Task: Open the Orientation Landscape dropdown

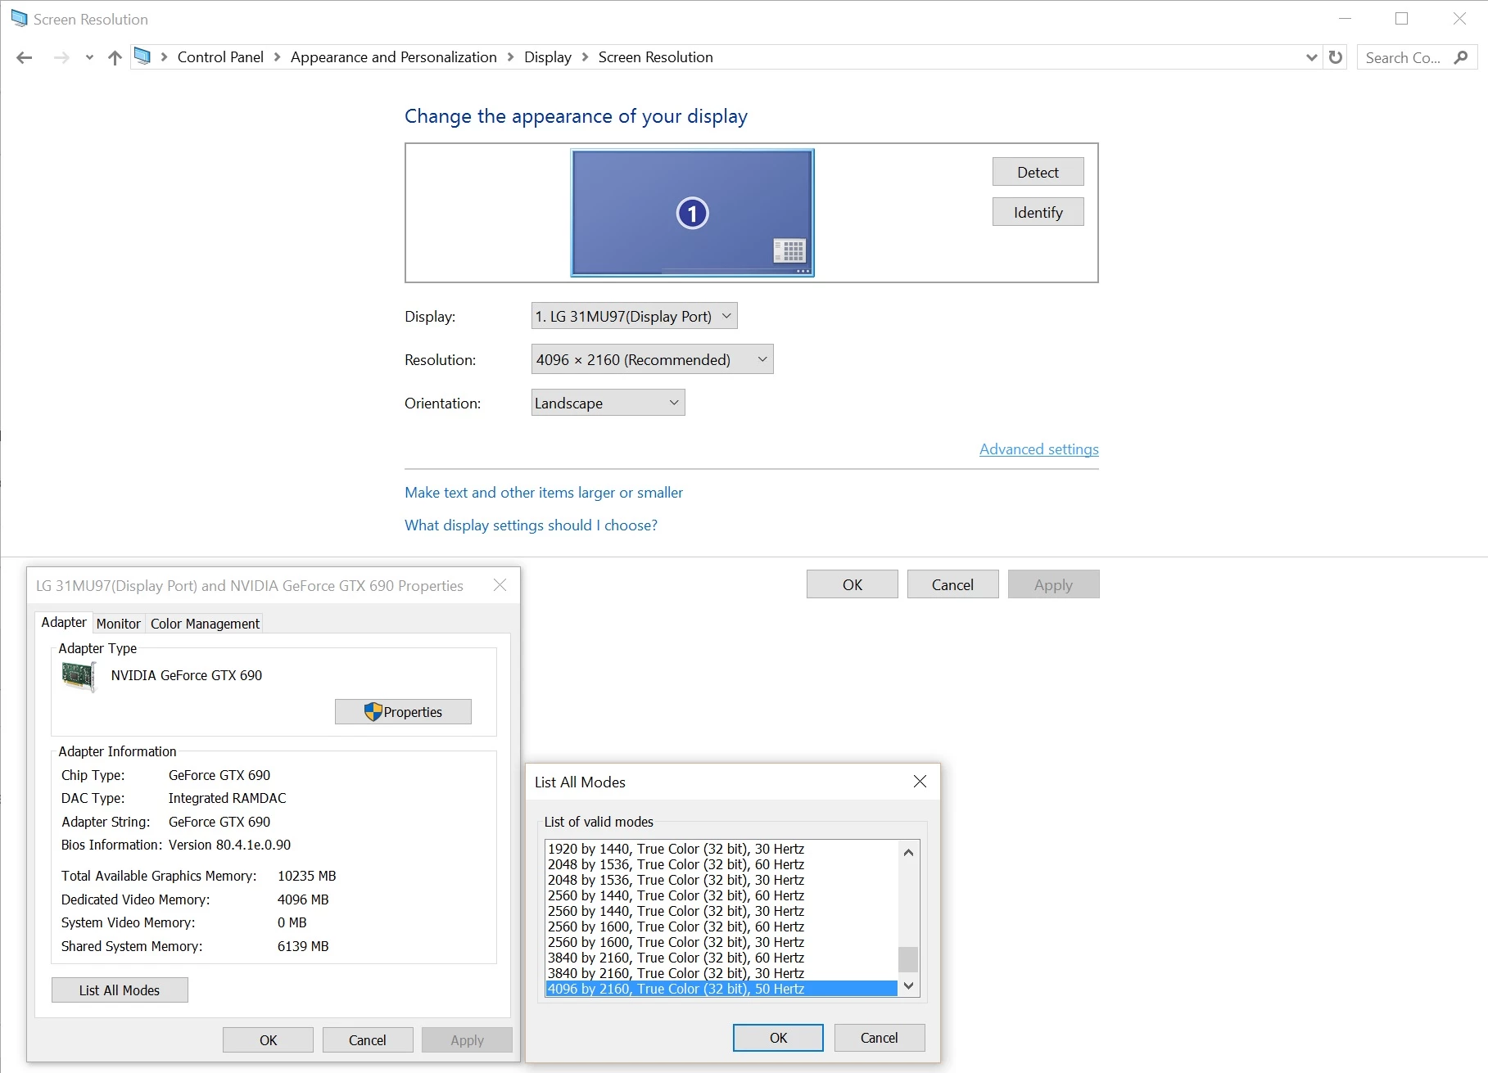Action: click(x=608, y=403)
